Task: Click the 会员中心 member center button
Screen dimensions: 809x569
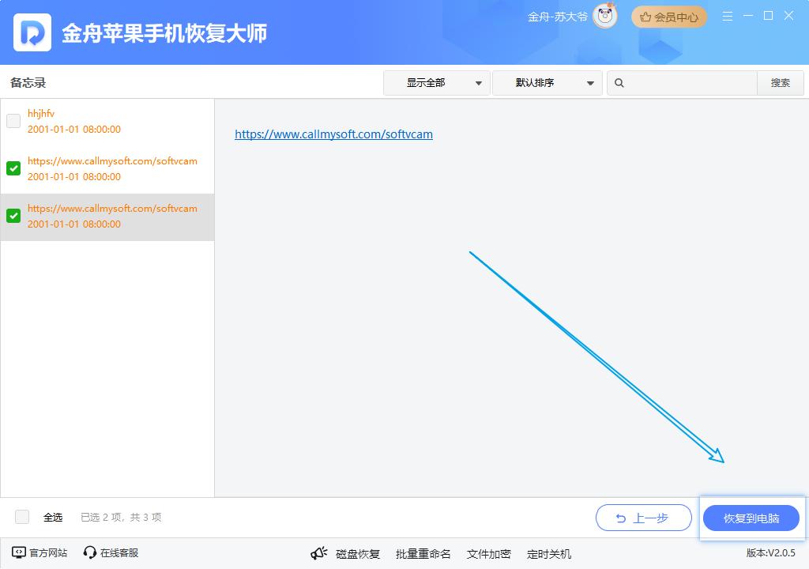Action: click(669, 17)
